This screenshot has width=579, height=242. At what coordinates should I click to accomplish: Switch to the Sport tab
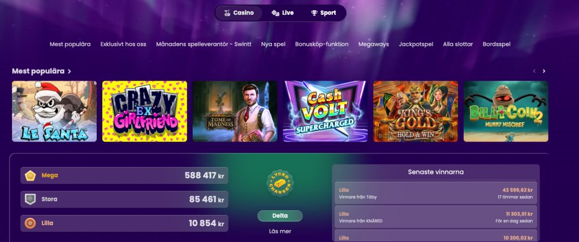point(323,13)
